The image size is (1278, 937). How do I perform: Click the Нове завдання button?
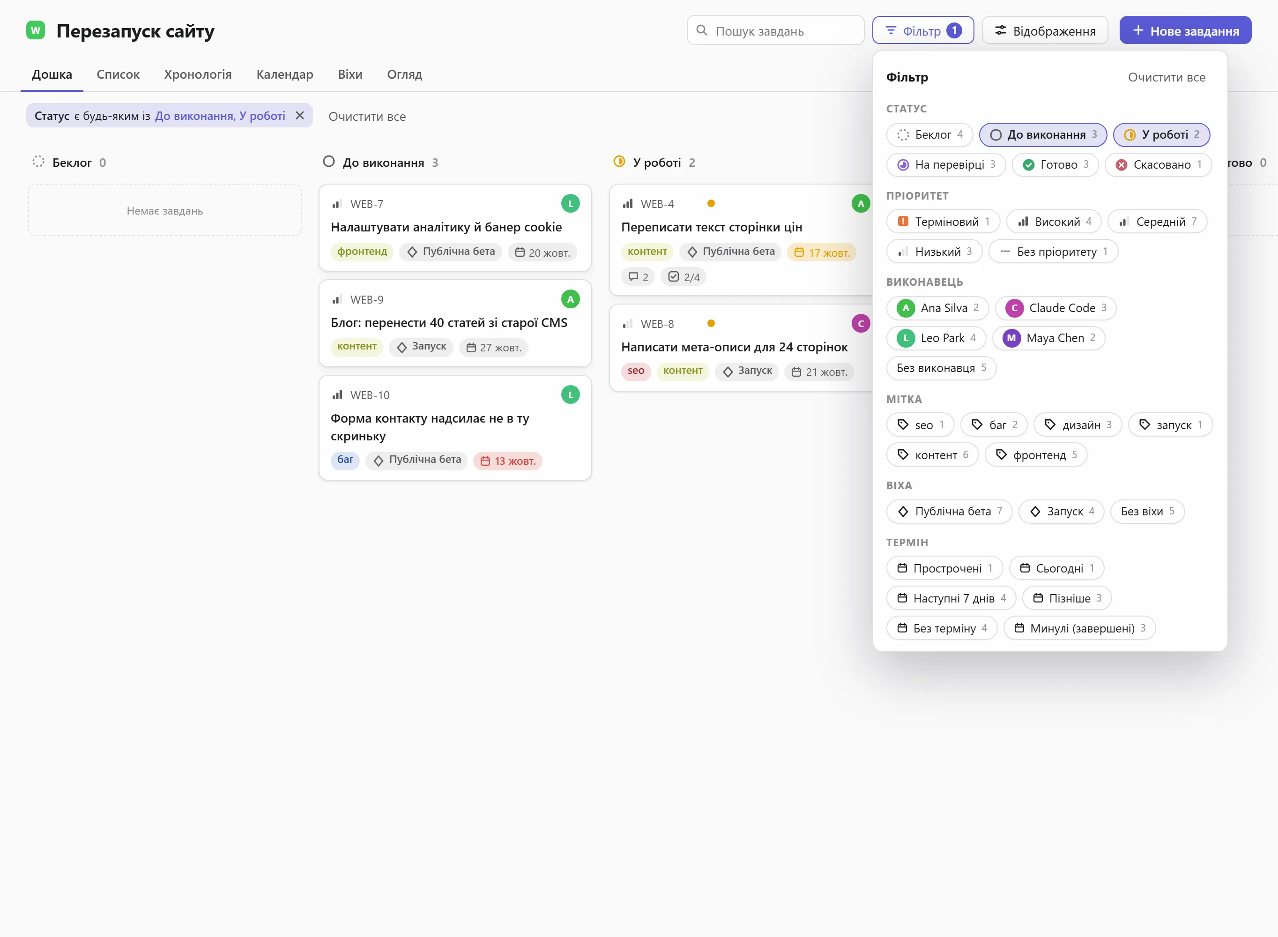tap(1185, 30)
